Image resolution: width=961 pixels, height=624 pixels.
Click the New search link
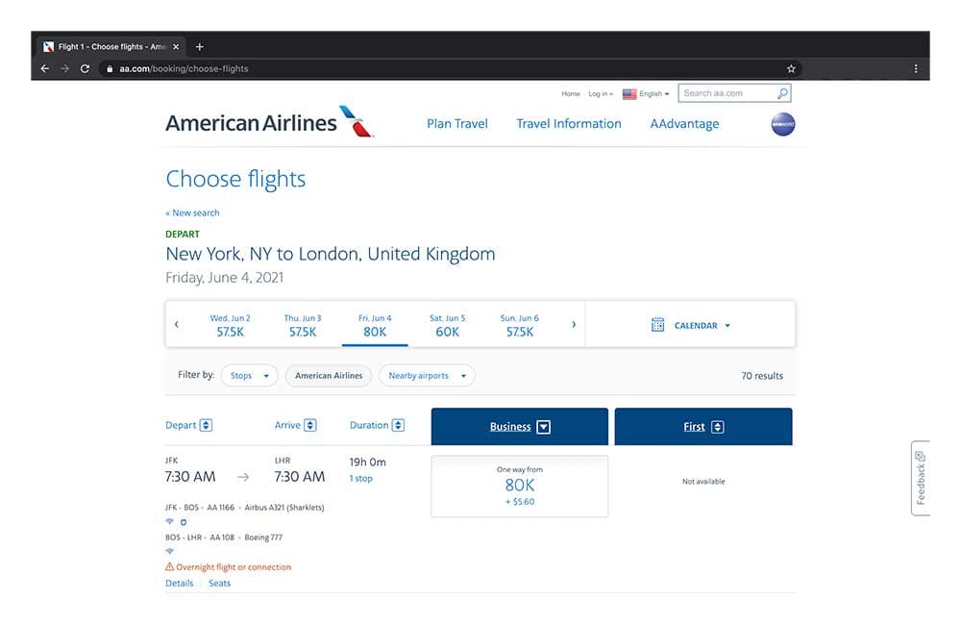point(192,212)
